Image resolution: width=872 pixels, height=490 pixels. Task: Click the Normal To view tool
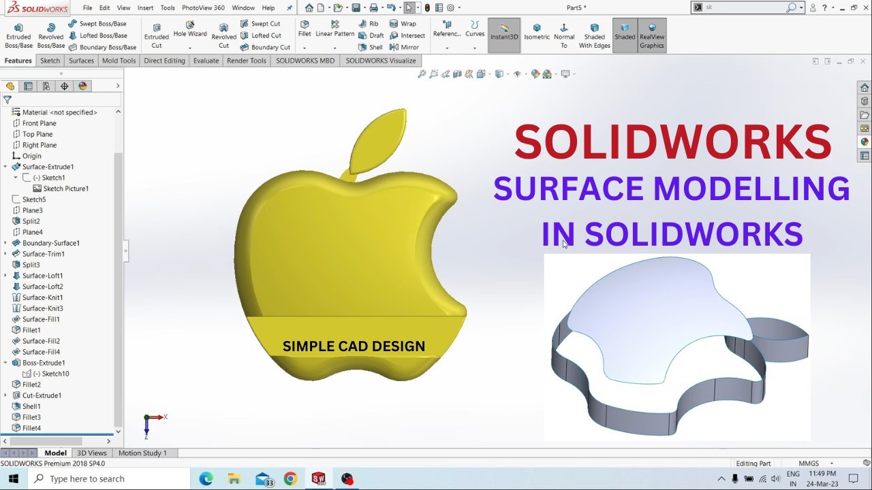click(x=564, y=35)
